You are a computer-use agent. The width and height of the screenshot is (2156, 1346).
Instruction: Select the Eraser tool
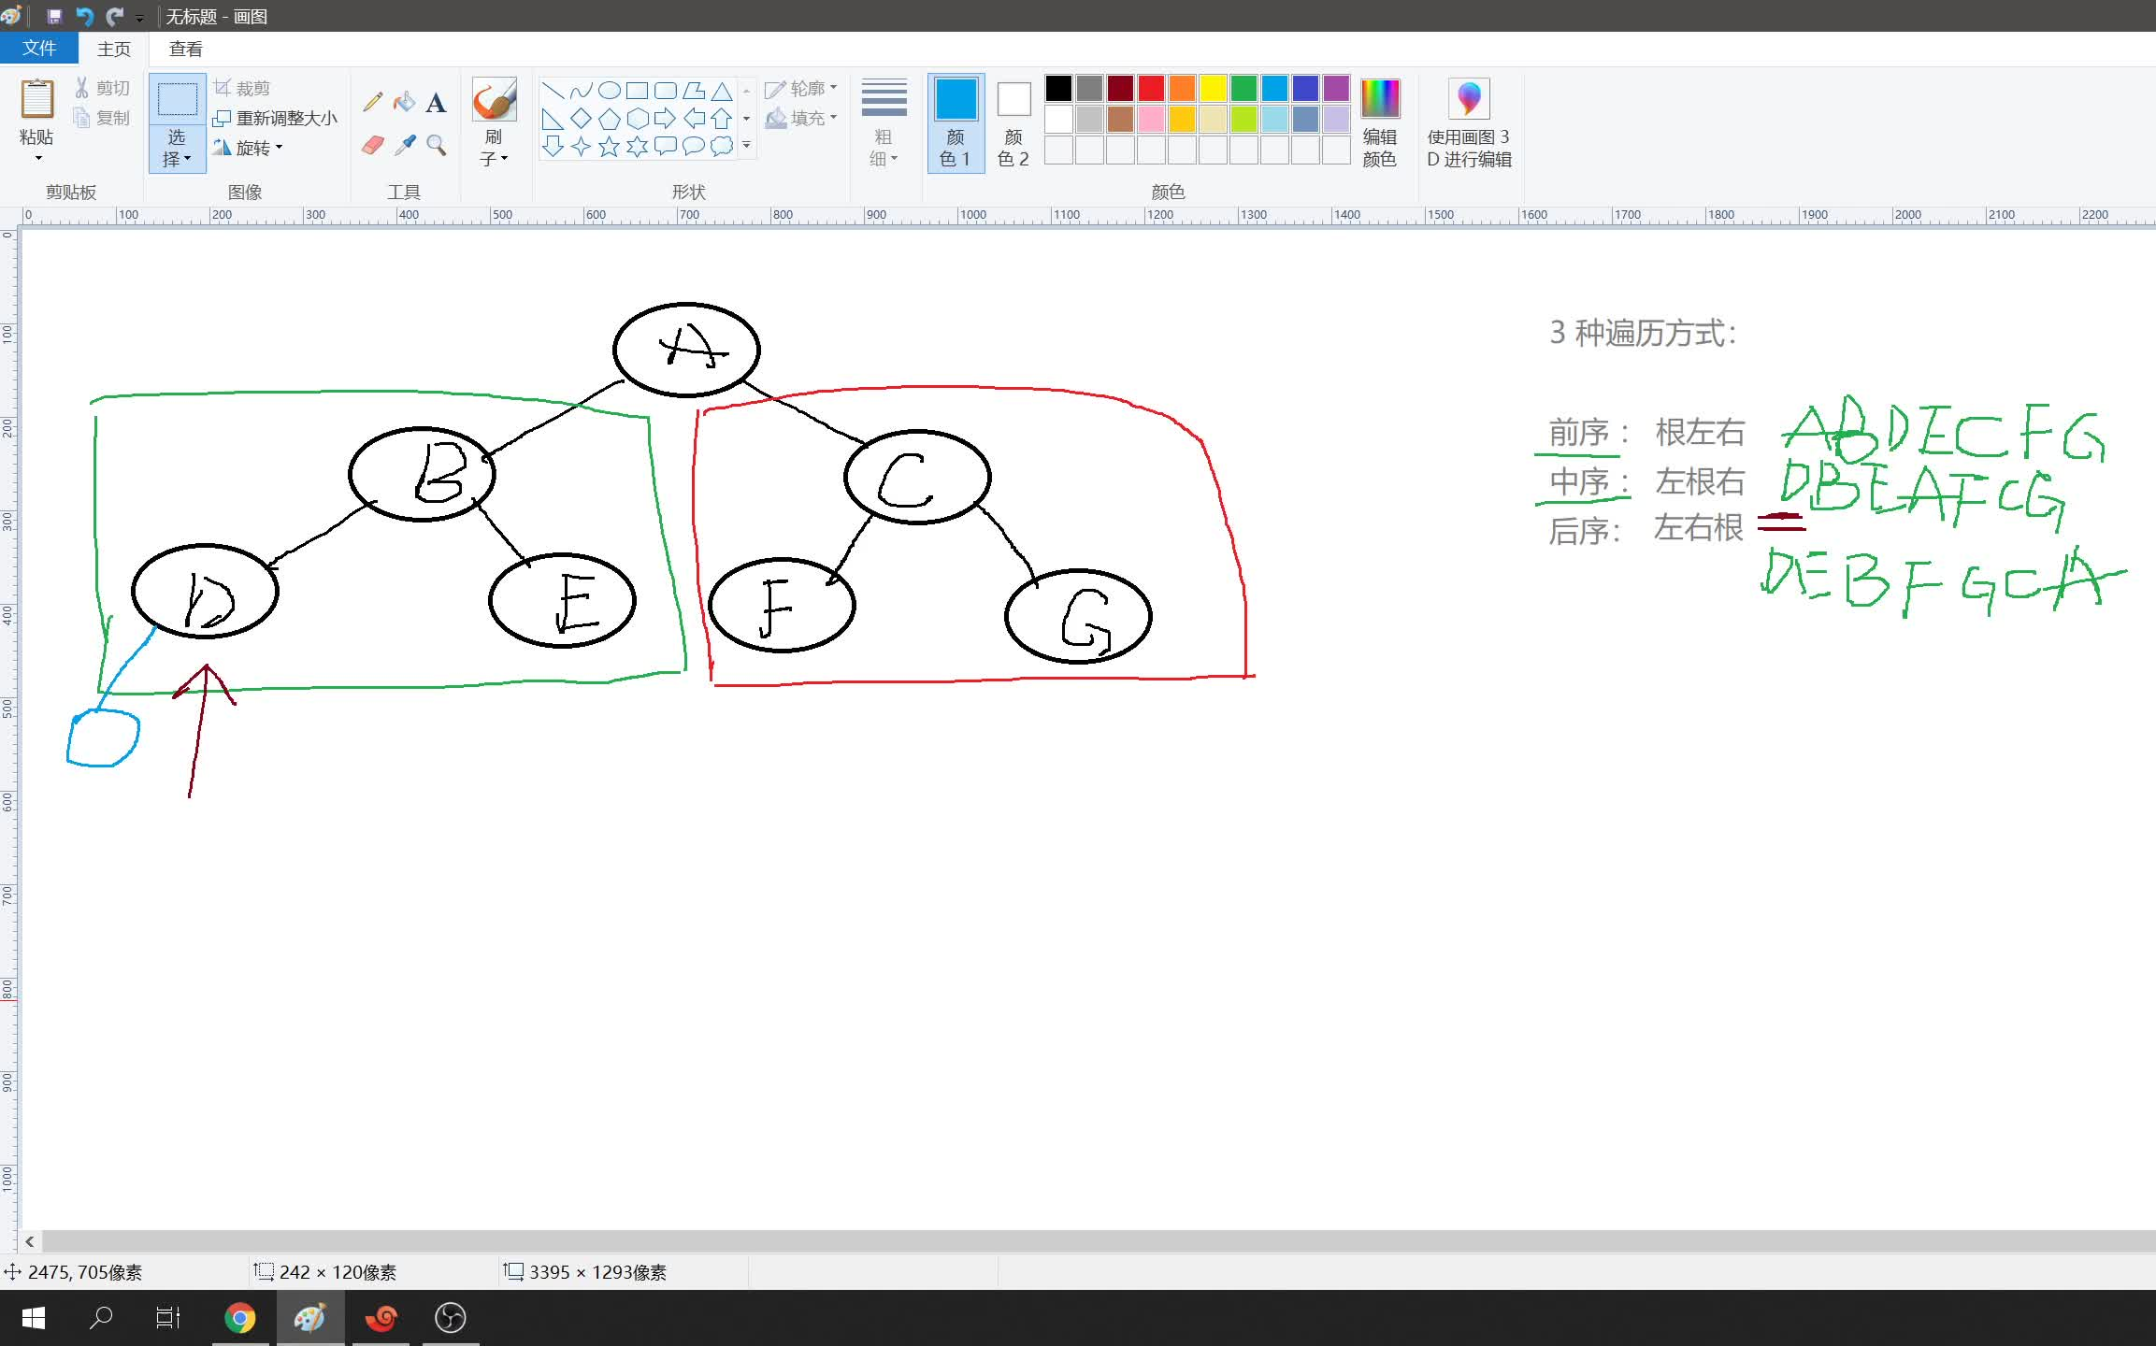372,145
